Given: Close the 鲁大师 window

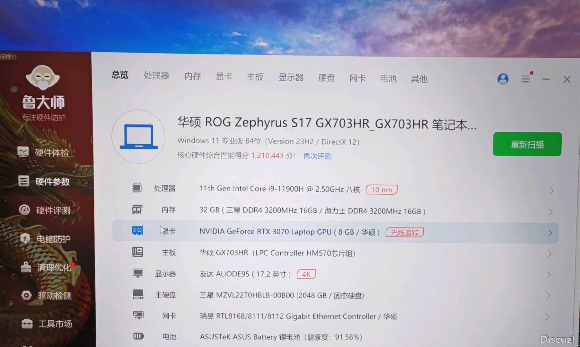Looking at the screenshot, I should pos(567,79).
